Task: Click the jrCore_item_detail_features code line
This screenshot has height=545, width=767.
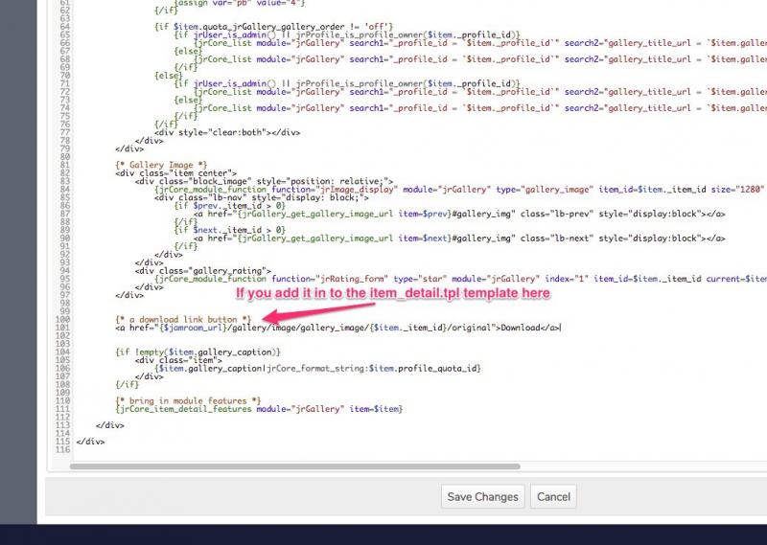Action: pyautogui.click(x=259, y=408)
